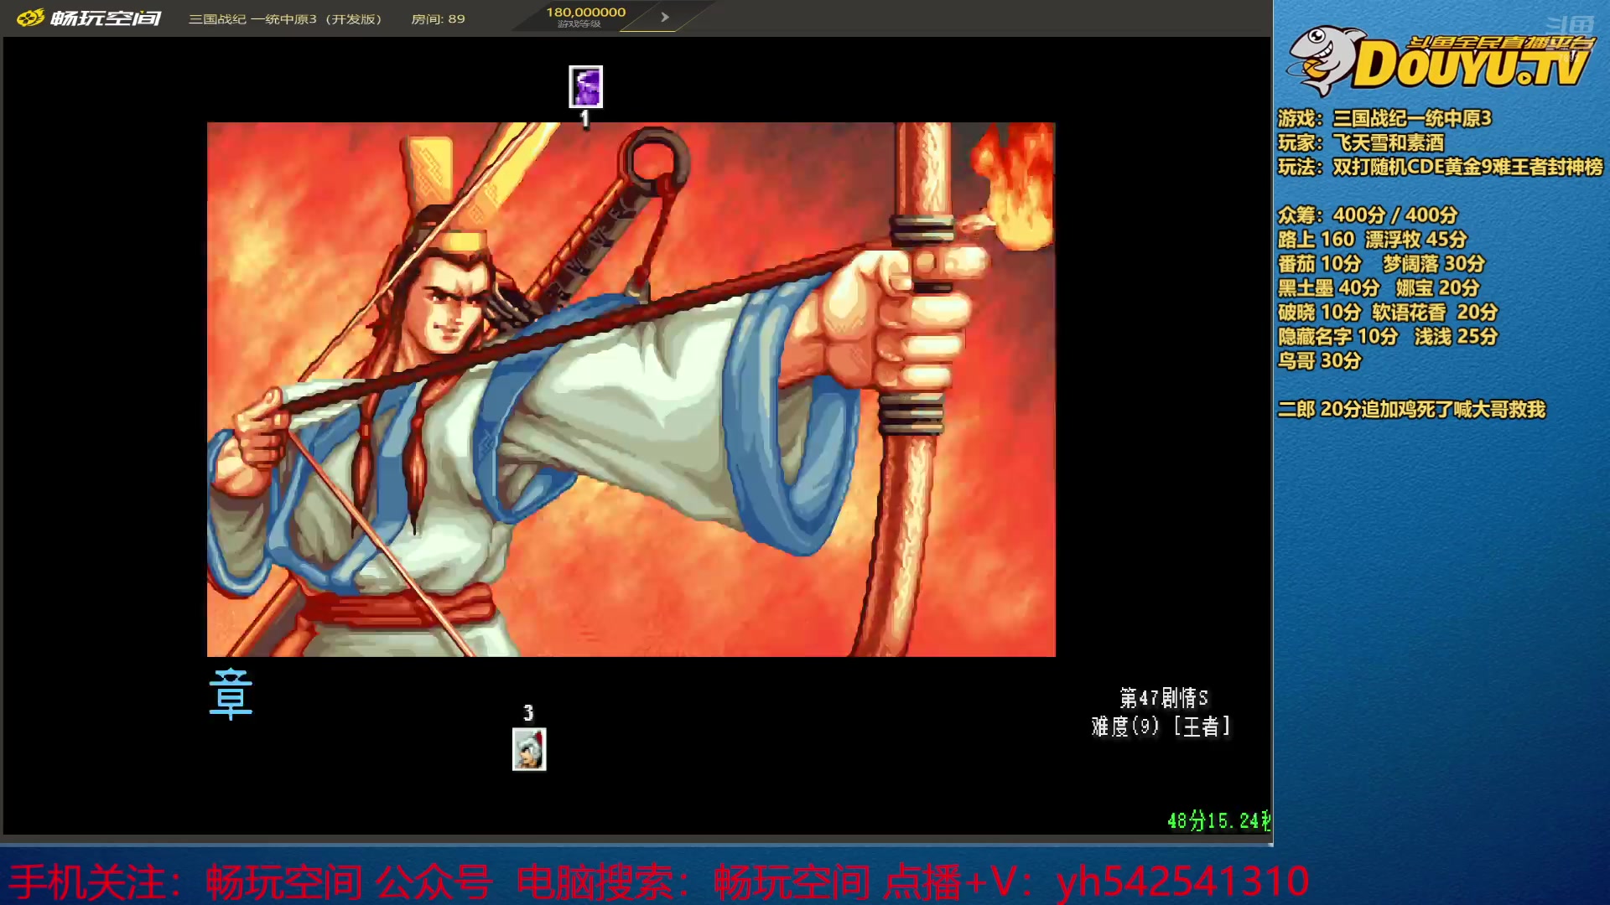Viewport: 1610px width, 905px height.
Task: Click the banner text 电脑搜索: 畅玩空间
Action: pyautogui.click(x=693, y=882)
